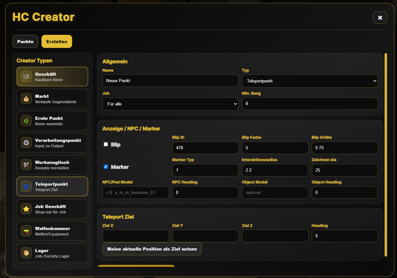Uncheck the Marker checkbox

tap(106, 166)
